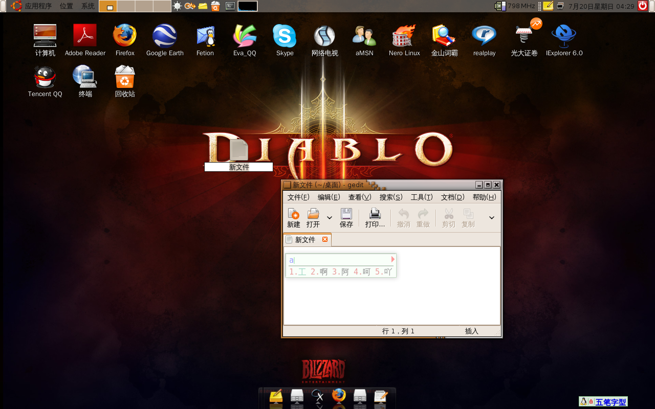Select the 新文件 file icon on desktop
The width and height of the screenshot is (655, 409).
238,149
